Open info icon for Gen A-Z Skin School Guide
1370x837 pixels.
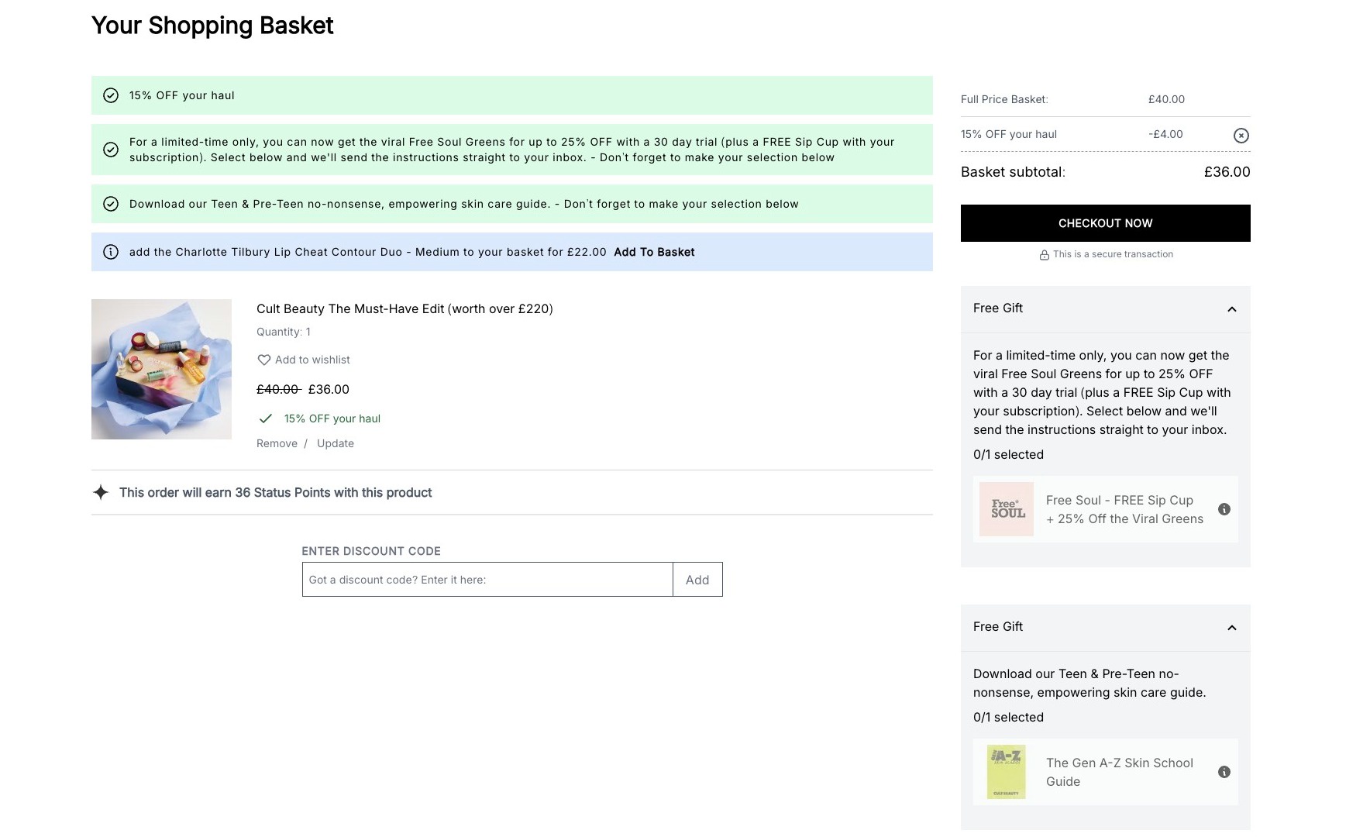coord(1224,772)
